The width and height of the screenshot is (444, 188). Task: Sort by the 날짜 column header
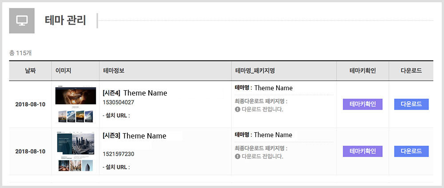(30, 71)
